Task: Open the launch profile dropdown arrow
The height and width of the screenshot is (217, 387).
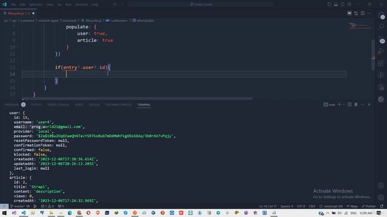Action: click(x=343, y=104)
